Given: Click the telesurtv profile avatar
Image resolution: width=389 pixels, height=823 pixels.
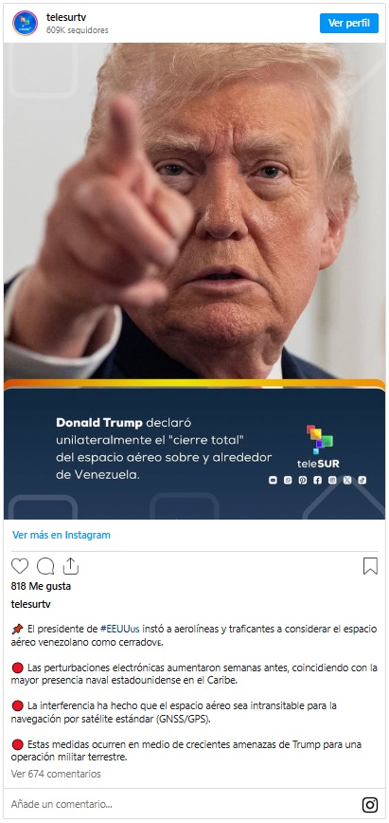Looking at the screenshot, I should (x=26, y=23).
